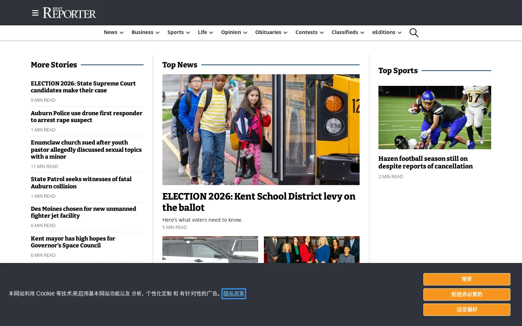The image size is (522, 326).
Task: Open the search magnifier icon
Action: pyautogui.click(x=414, y=33)
